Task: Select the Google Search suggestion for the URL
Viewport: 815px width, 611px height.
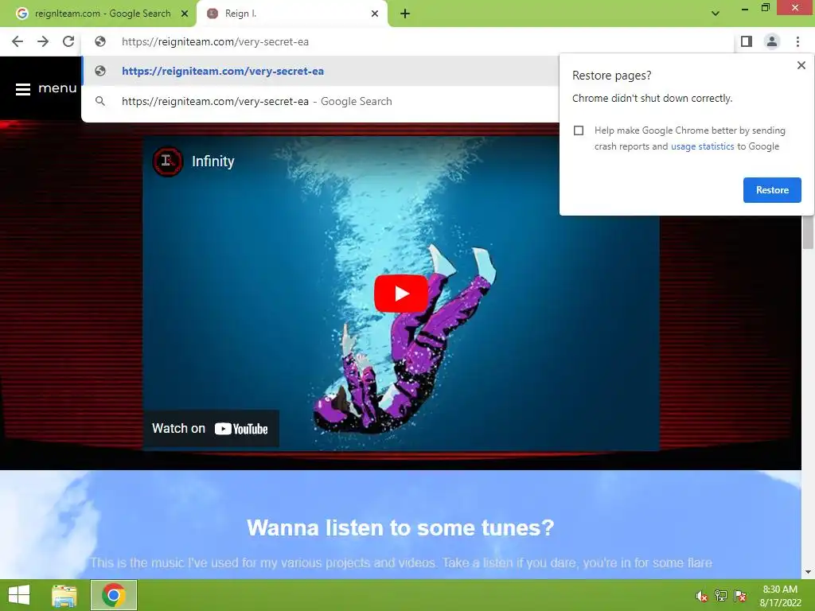Action: coord(320,101)
